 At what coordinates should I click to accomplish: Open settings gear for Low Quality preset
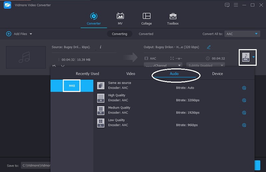[244, 125]
